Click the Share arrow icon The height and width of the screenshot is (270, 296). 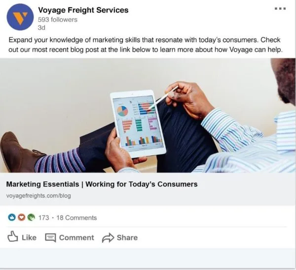click(108, 238)
